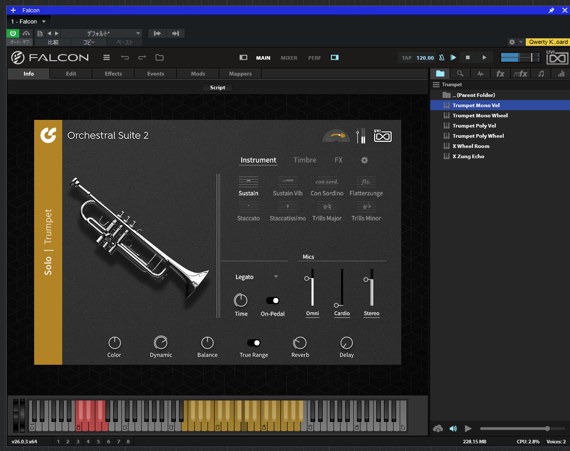Toggle the On-Pedal switch

272,300
